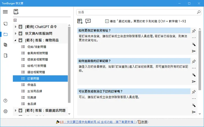Click magic wand on 如何查詢我的訂單紀錄 card
This screenshot has width=204, height=127.
coord(194,75)
